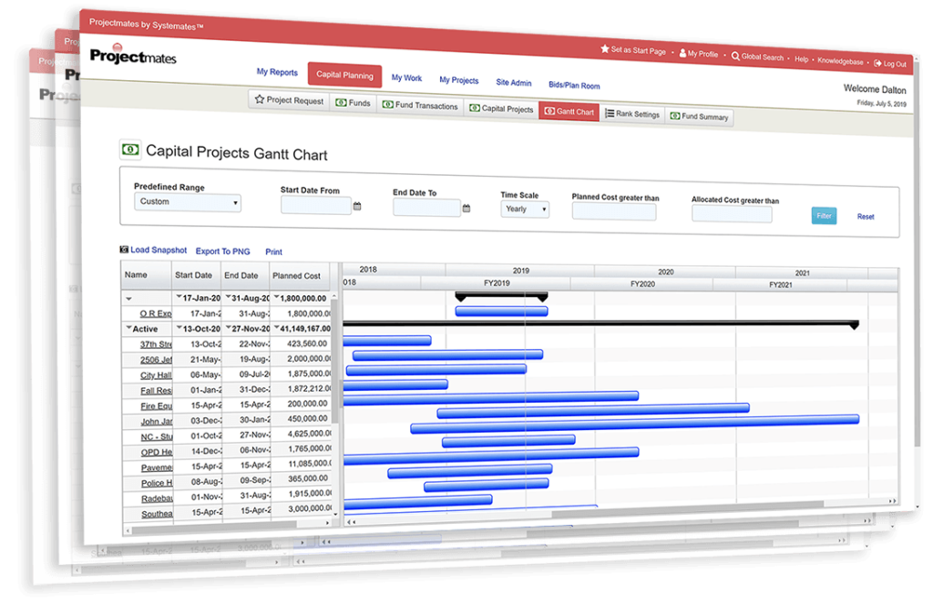This screenshot has height=605, width=933.
Task: Click the Global Search magnifier icon
Action: pyautogui.click(x=735, y=56)
